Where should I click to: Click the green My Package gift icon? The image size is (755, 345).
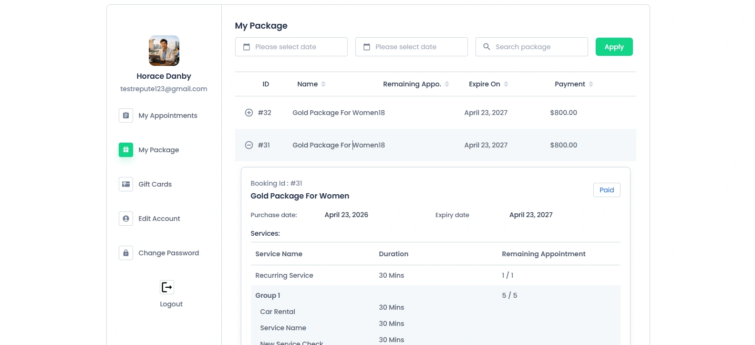tap(126, 150)
